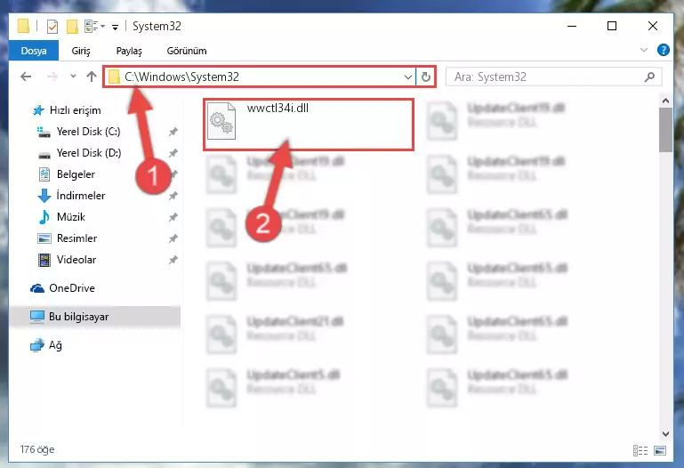Click the wwctl34i.dll gear file icon
Viewport: 684px width, 468px height.
click(x=221, y=122)
